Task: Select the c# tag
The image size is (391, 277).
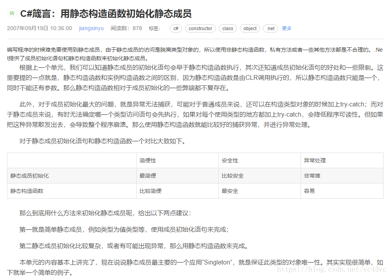Action: (x=176, y=29)
